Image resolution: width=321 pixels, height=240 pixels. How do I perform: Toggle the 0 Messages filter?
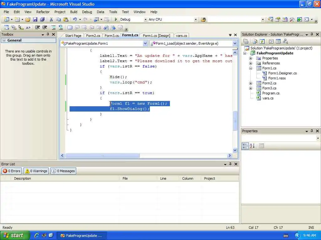point(63,171)
